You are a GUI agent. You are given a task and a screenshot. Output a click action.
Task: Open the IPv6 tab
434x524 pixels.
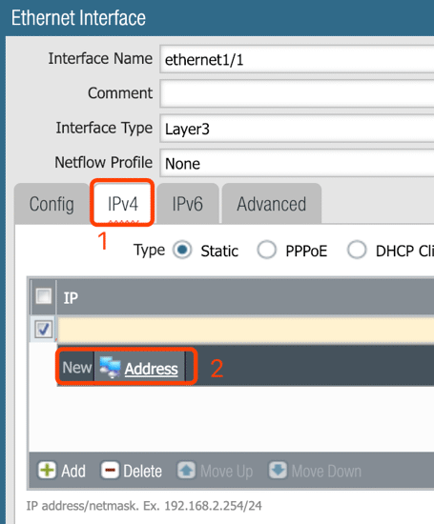point(187,204)
